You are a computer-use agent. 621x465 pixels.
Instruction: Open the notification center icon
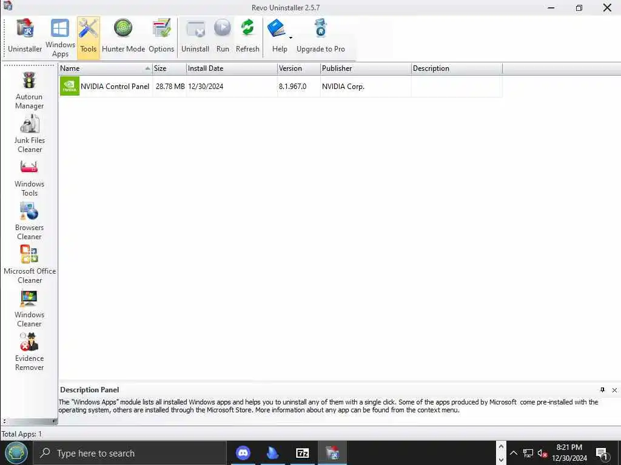click(x=602, y=453)
